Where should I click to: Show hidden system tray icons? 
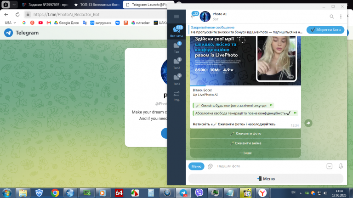pos(301,193)
